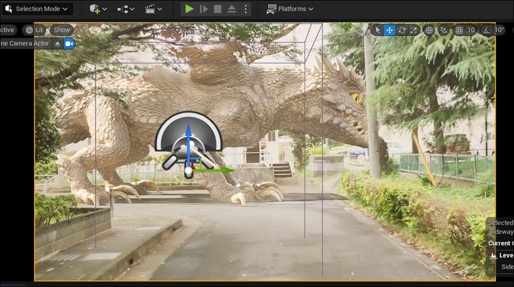Click the Skip frame button
Viewport: 514px width, 287px height.
click(x=203, y=9)
